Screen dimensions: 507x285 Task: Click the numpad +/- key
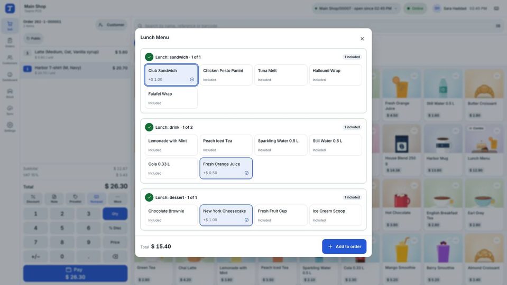pyautogui.click(x=35, y=256)
